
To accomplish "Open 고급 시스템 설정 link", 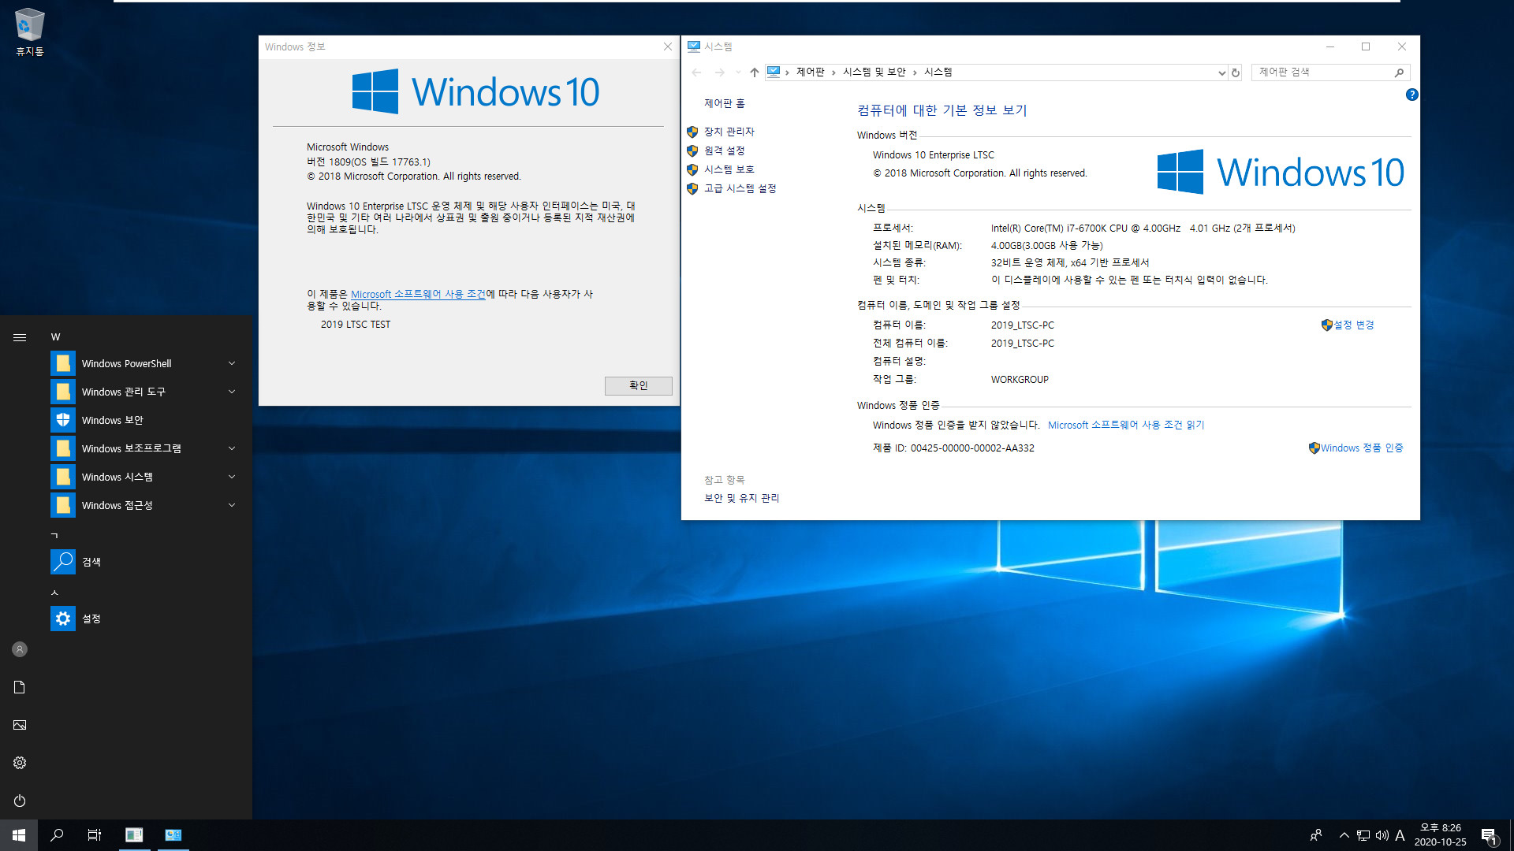I will tap(740, 188).
